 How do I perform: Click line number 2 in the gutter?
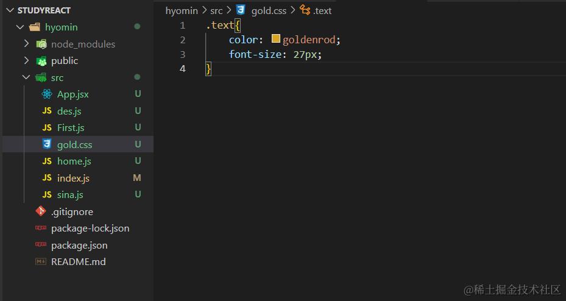[x=183, y=40]
